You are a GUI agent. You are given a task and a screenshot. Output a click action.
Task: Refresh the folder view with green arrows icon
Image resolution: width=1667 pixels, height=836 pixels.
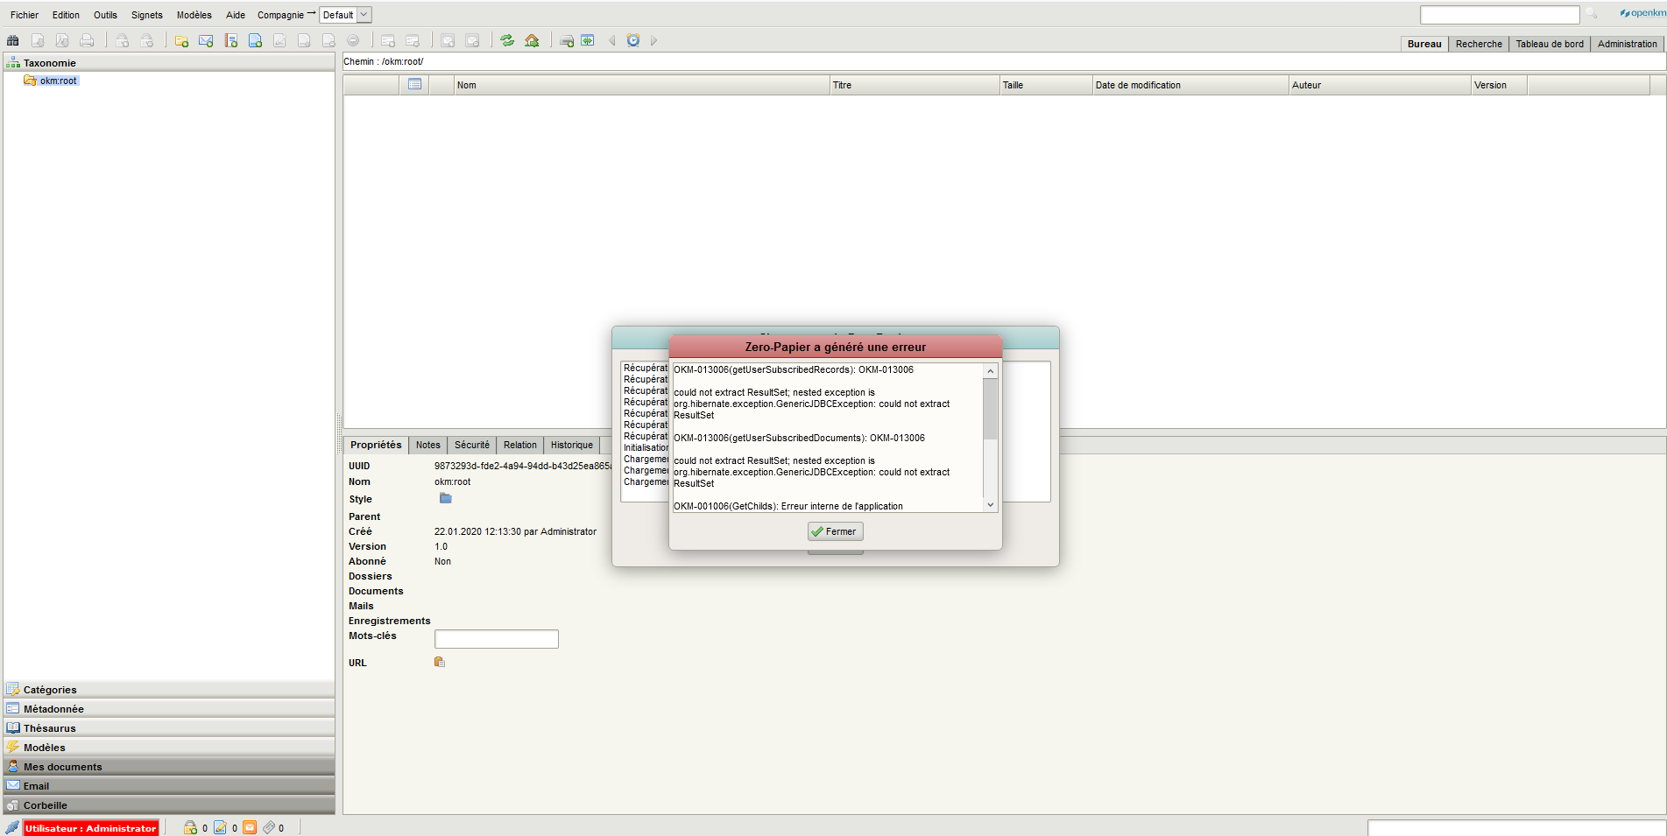(x=507, y=40)
